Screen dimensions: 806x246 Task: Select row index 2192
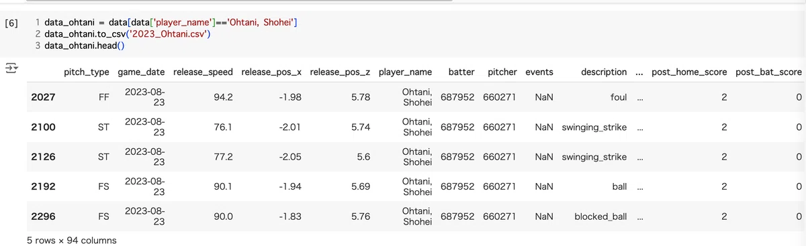pyautogui.click(x=43, y=186)
